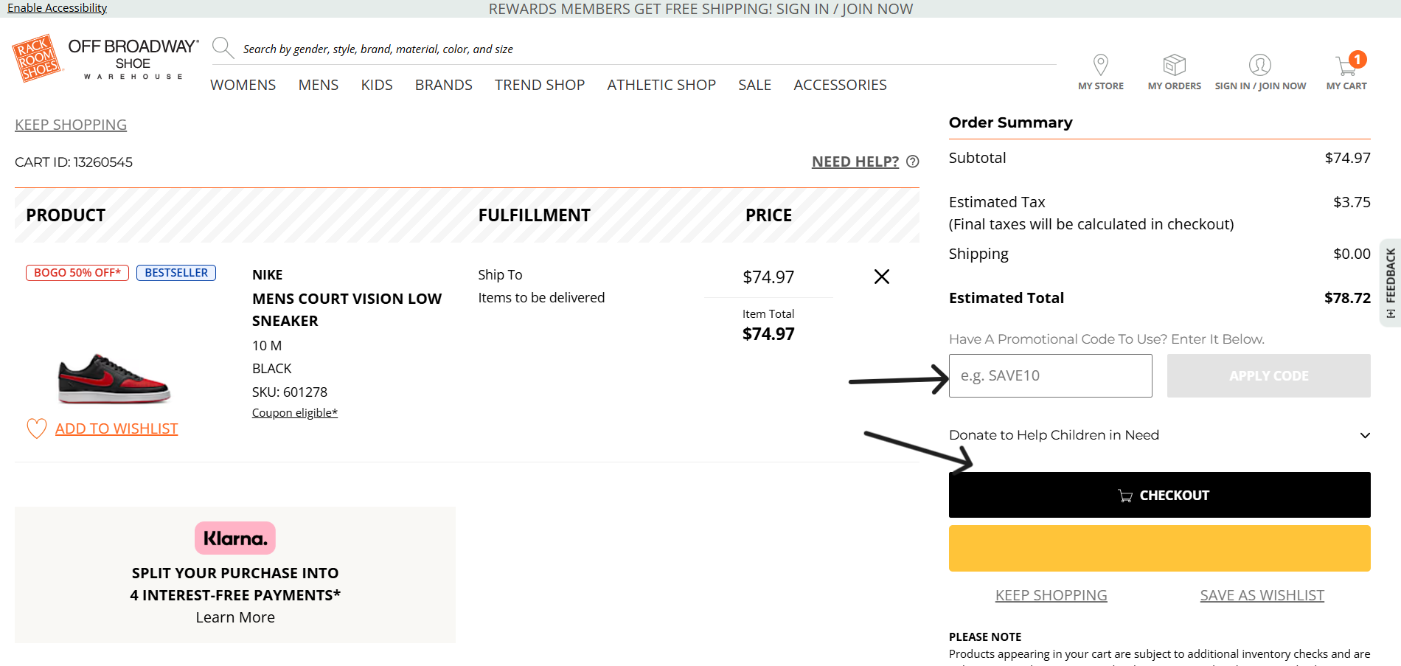
Task: Open the My Cart shopping cart icon
Action: pyautogui.click(x=1346, y=66)
